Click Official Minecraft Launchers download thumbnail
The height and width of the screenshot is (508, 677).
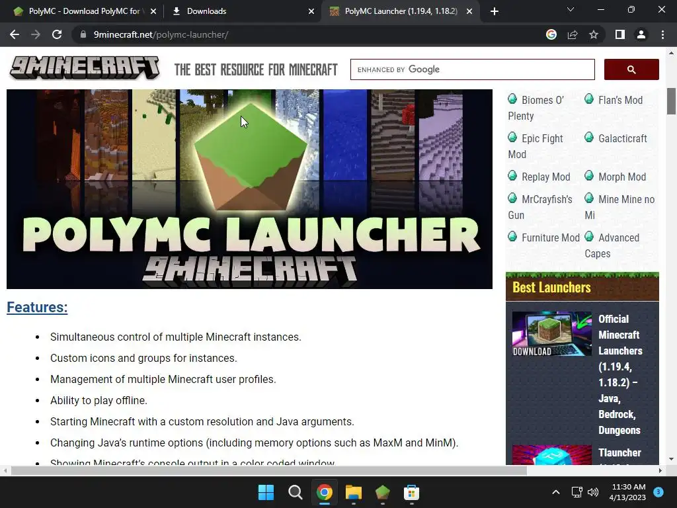pos(552,334)
